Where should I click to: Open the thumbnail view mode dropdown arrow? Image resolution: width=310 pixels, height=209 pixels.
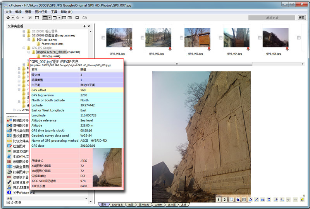coord(50,18)
